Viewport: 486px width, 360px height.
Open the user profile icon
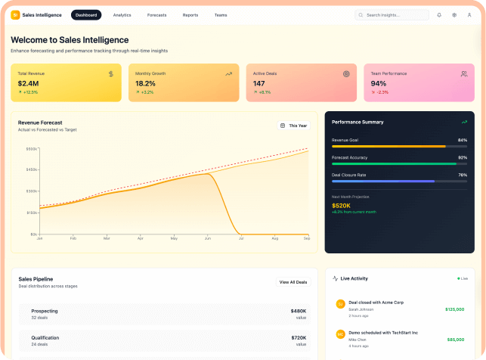tap(469, 14)
